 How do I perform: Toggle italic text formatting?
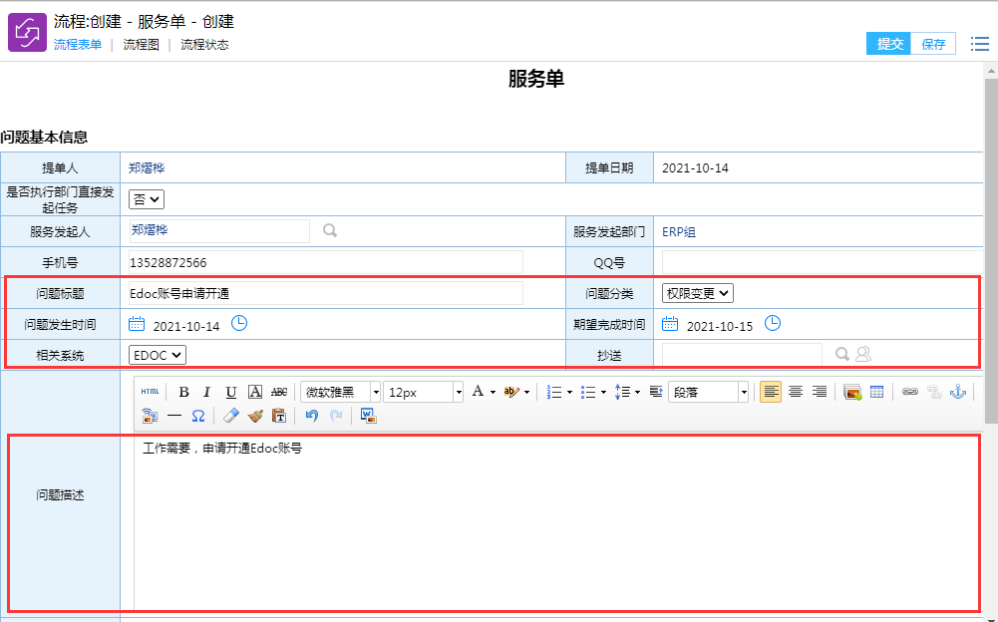tap(206, 392)
